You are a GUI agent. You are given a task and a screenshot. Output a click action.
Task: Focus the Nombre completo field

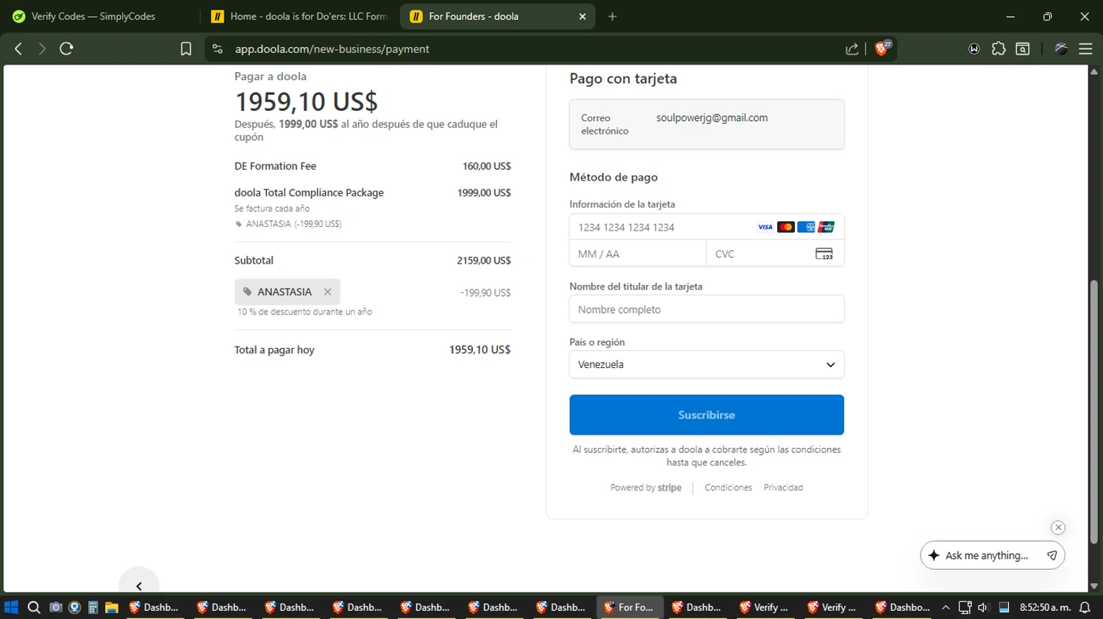pos(707,309)
